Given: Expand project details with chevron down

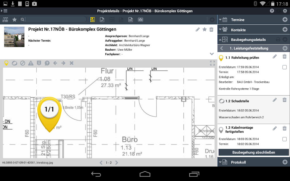Looking at the screenshot, I should pos(212,54).
